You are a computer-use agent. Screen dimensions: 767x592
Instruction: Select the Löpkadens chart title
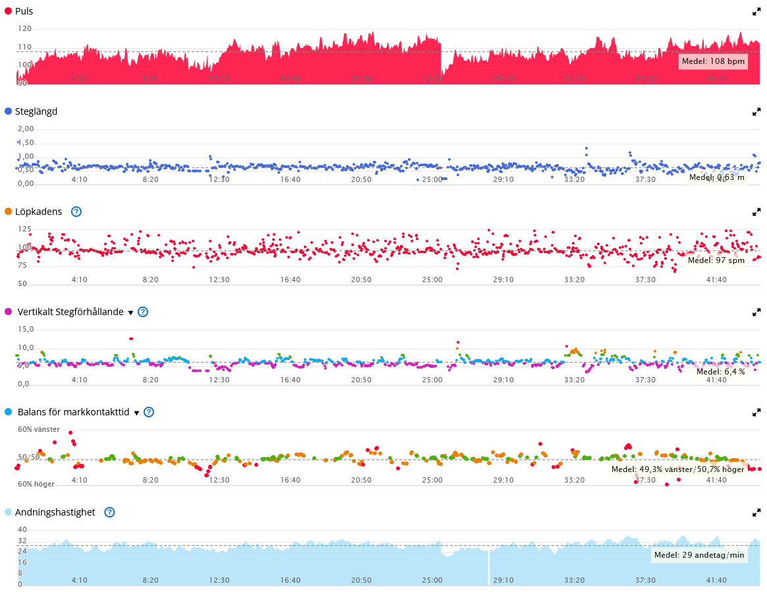point(39,212)
